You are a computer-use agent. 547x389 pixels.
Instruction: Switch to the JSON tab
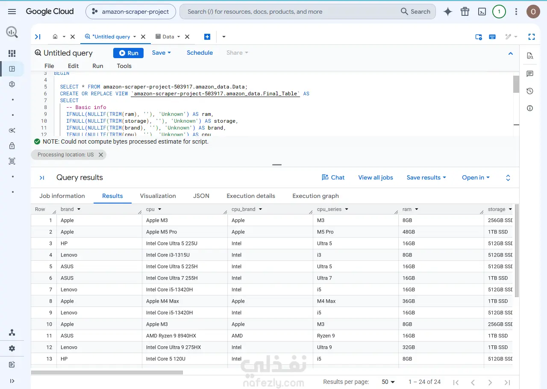click(x=201, y=196)
